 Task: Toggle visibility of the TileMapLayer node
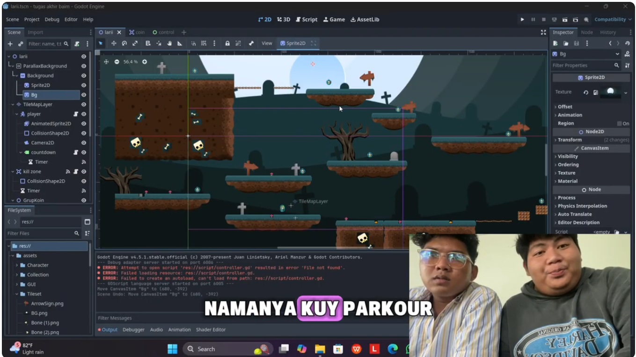tap(84, 104)
